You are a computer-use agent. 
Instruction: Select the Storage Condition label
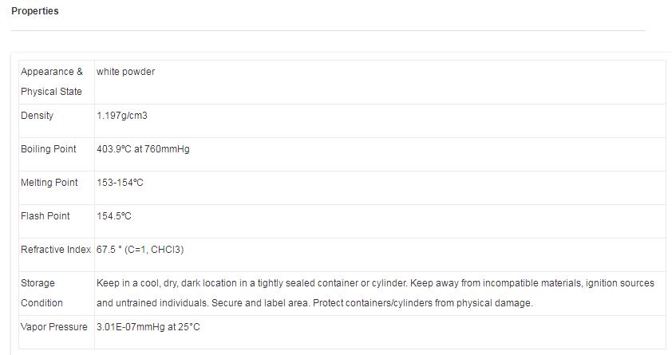point(42,293)
